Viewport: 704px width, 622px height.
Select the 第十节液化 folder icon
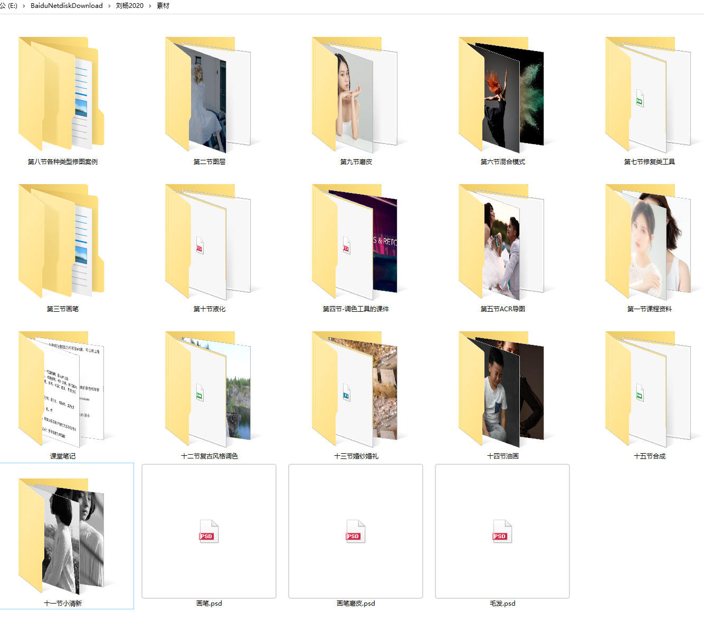click(x=208, y=242)
